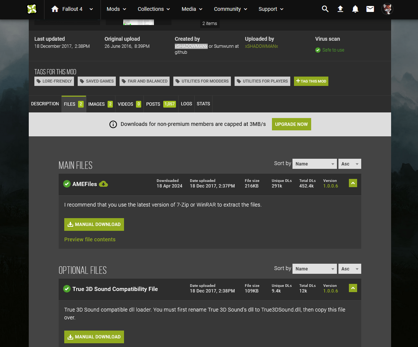Screen dimensions: 418x347
Task: Click the Nexus Mods logo icon
Action: pyautogui.click(x=32, y=9)
